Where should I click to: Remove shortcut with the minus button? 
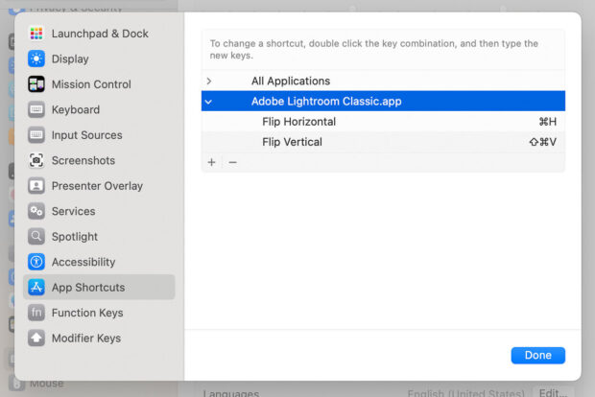tap(232, 162)
